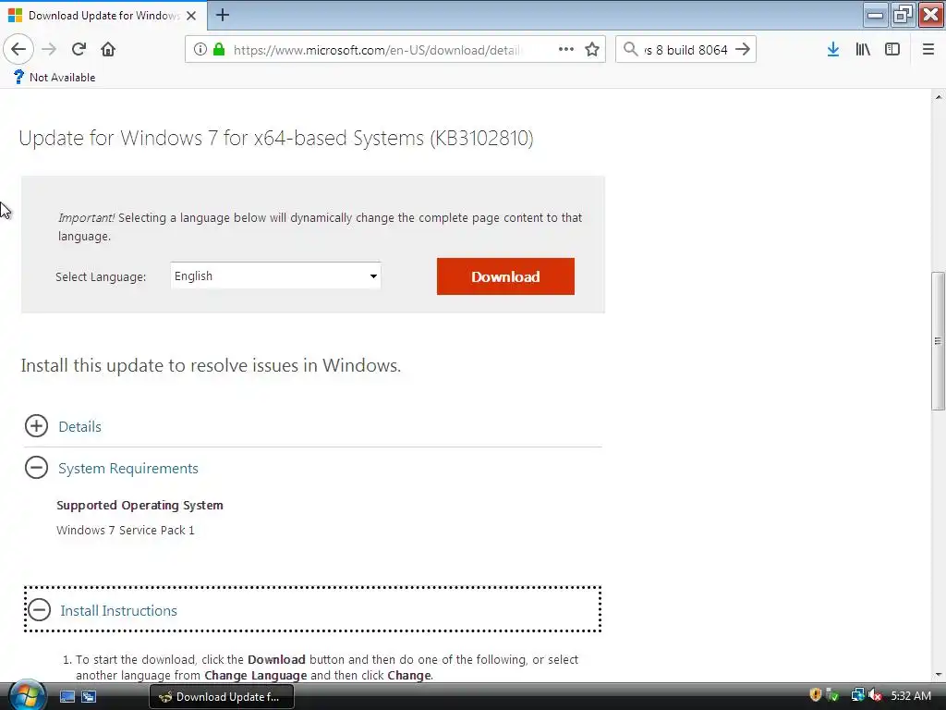Close the Download Update tab
This screenshot has width=946, height=710.
(191, 16)
